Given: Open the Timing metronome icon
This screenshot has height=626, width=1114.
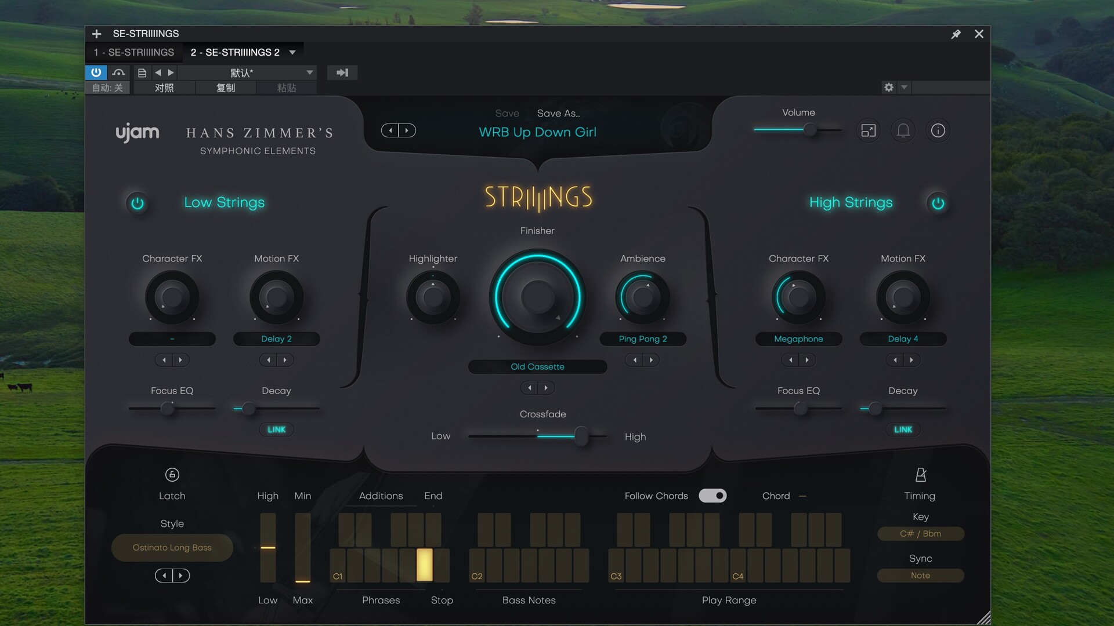Looking at the screenshot, I should (921, 475).
